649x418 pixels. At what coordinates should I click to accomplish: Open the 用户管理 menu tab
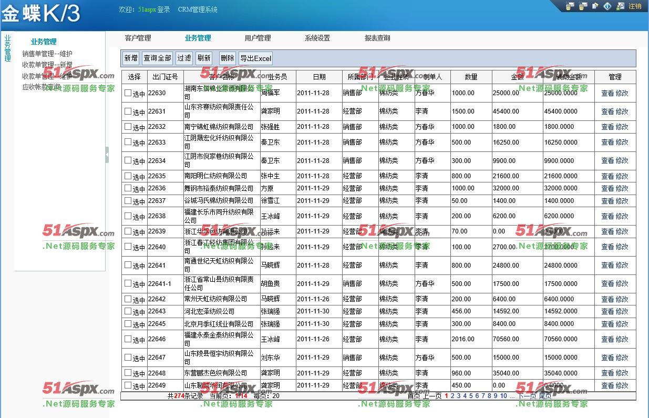[x=257, y=38]
